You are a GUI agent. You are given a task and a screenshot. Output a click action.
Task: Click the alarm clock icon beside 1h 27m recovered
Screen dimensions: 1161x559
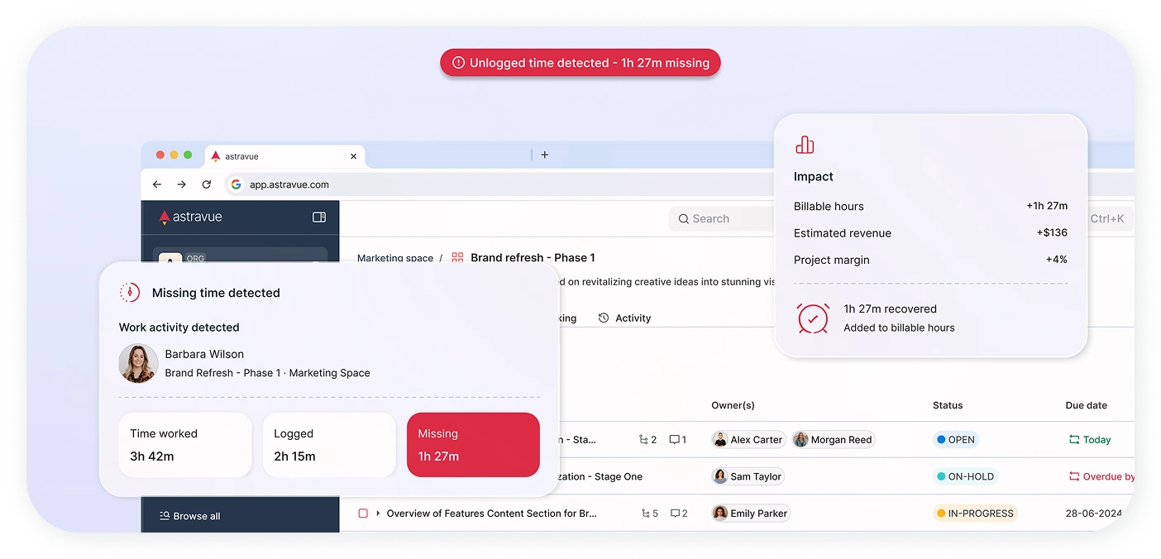click(x=813, y=318)
